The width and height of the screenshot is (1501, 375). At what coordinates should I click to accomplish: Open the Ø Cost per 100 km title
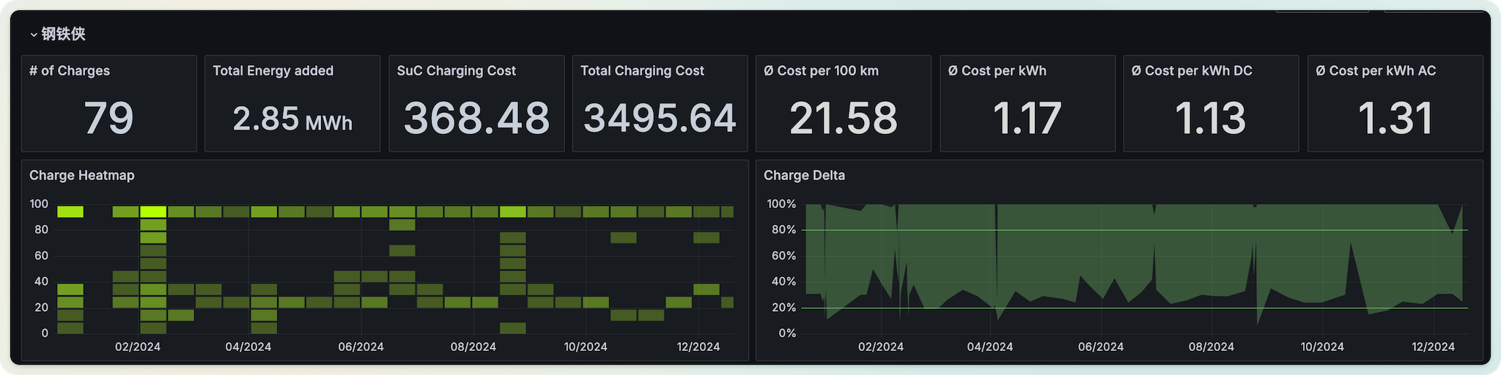(x=821, y=71)
